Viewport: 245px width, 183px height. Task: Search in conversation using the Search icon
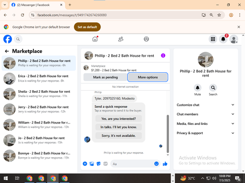pyautogui.click(x=213, y=88)
